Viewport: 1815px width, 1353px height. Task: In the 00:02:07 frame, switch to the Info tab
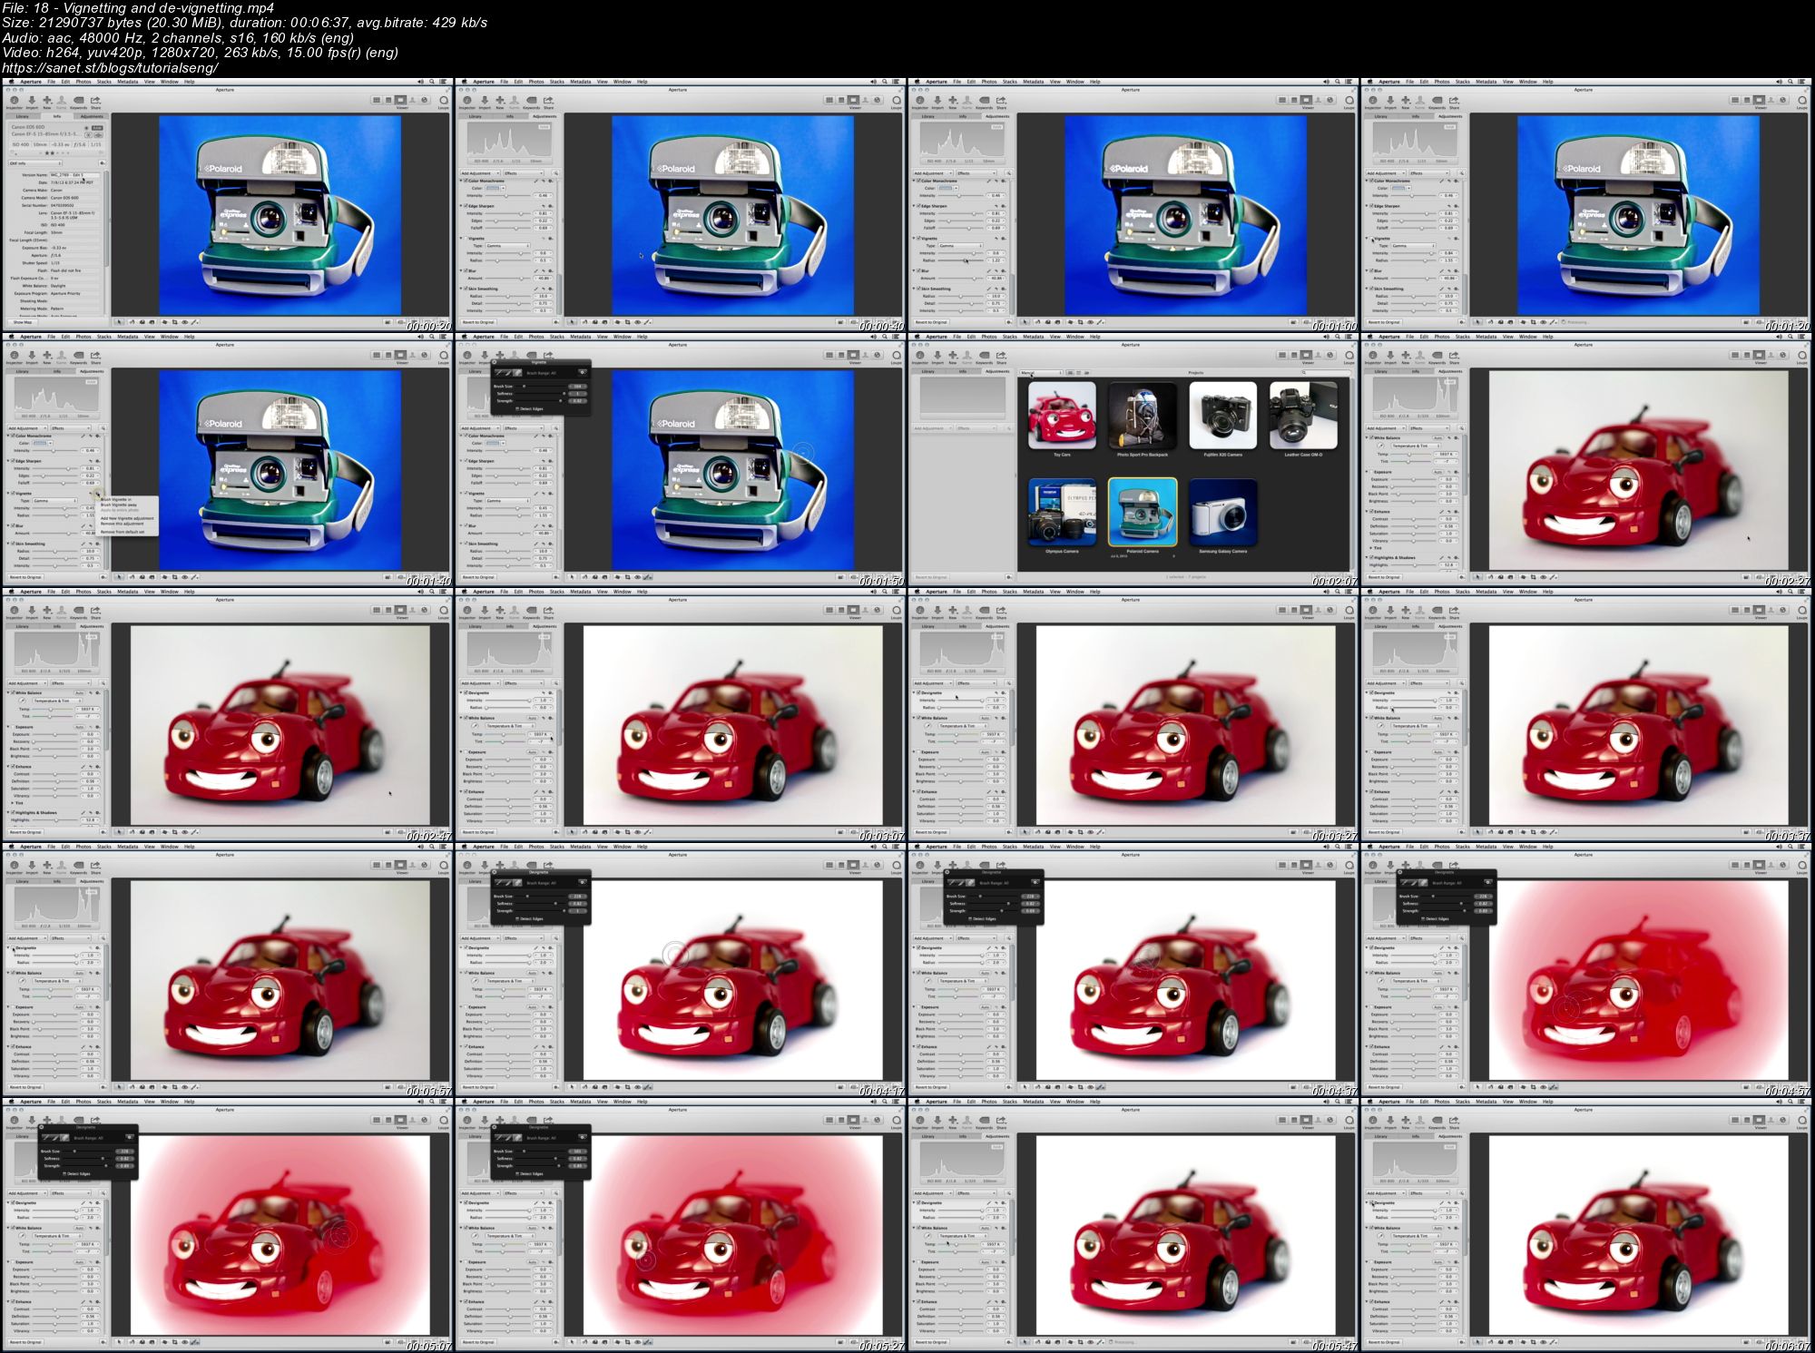click(x=963, y=371)
